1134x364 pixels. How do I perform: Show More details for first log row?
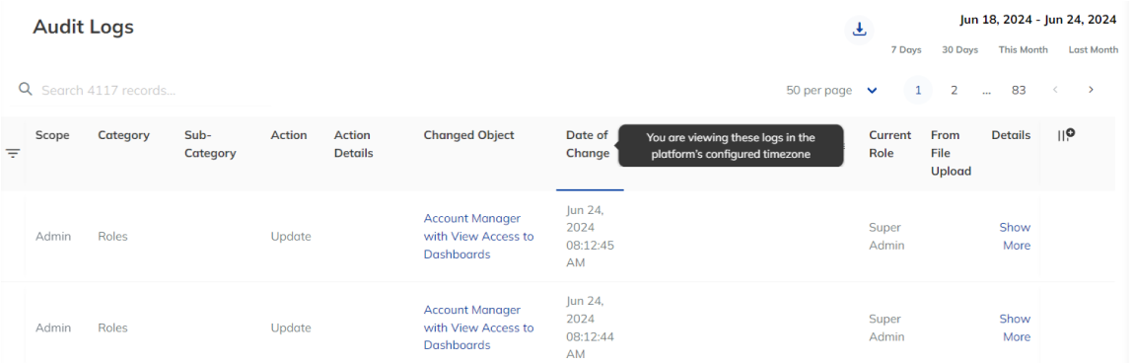[1016, 236]
